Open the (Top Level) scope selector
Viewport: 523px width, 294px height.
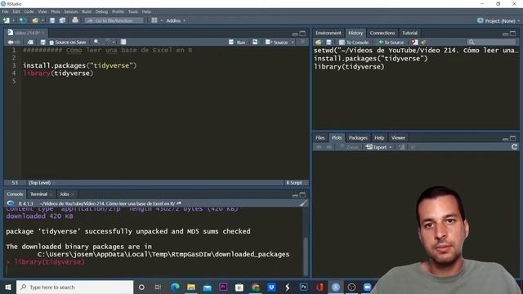coord(41,183)
